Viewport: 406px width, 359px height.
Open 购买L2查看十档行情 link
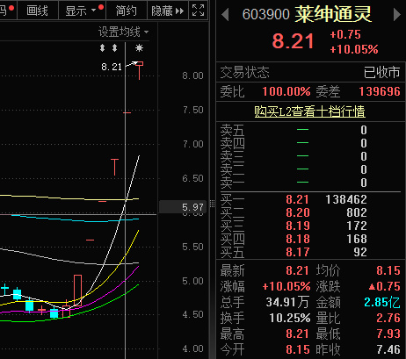309,111
